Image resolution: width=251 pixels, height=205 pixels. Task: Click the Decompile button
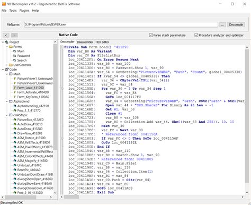pos(236,24)
